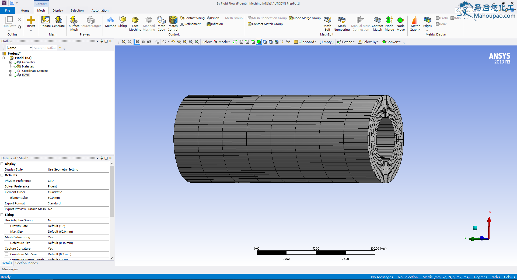Switch to the Automation ribbon tab
Viewport: 517px width, 280px height.
[x=100, y=10]
